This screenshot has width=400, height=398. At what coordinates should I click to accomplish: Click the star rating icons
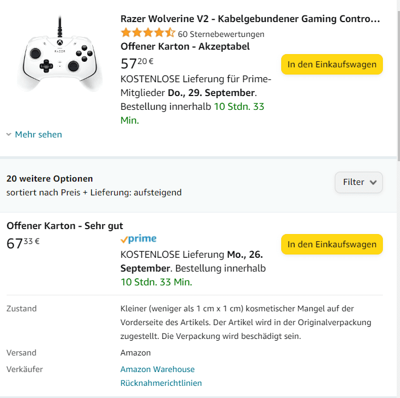(x=148, y=33)
